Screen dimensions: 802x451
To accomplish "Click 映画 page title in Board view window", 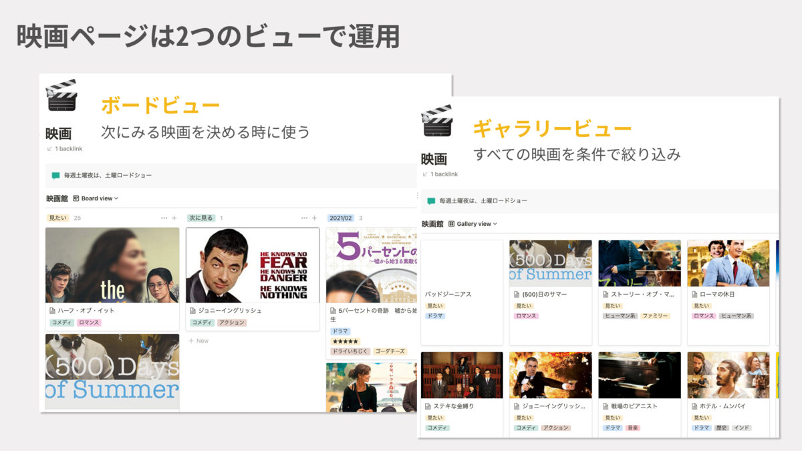I will click(59, 134).
